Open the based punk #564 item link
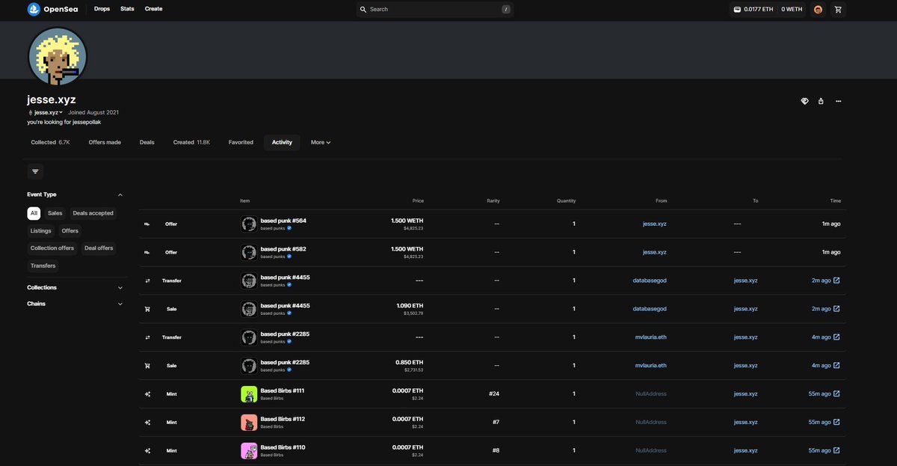 tap(283, 221)
